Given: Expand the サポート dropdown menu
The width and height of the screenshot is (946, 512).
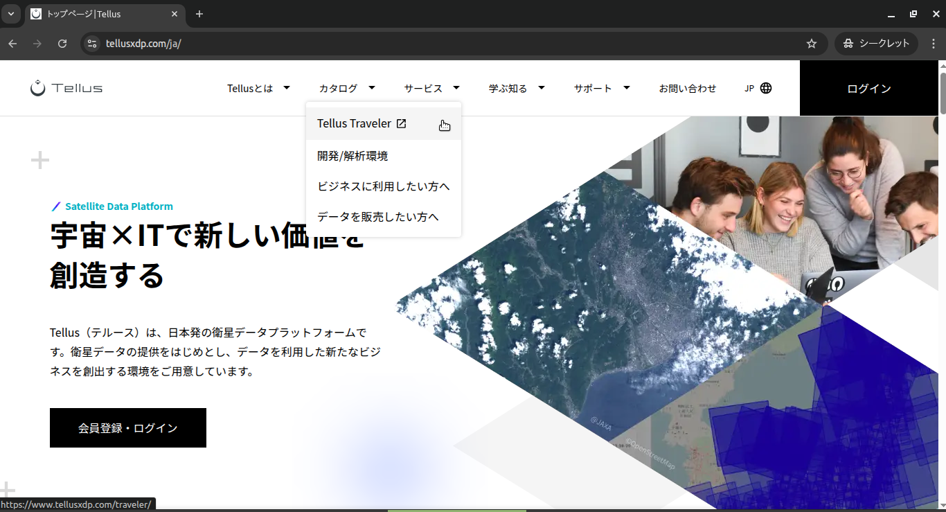Looking at the screenshot, I should (601, 88).
